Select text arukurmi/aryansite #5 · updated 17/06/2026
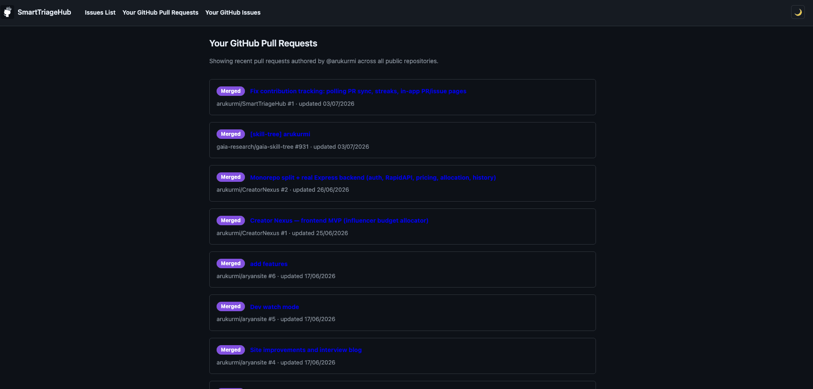The width and height of the screenshot is (813, 389). 276,319
